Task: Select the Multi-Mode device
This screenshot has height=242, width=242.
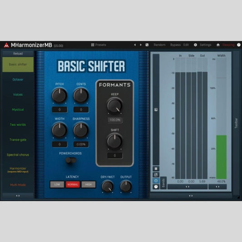Action: [x=18, y=185]
